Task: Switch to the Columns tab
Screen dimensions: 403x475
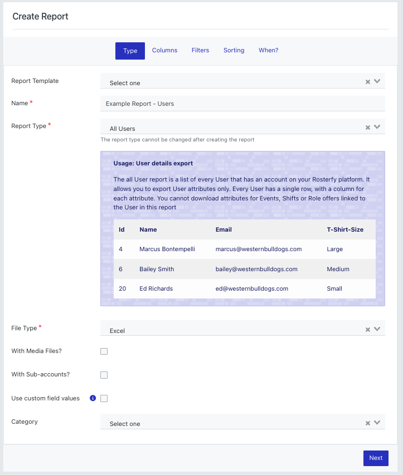Action: click(164, 50)
